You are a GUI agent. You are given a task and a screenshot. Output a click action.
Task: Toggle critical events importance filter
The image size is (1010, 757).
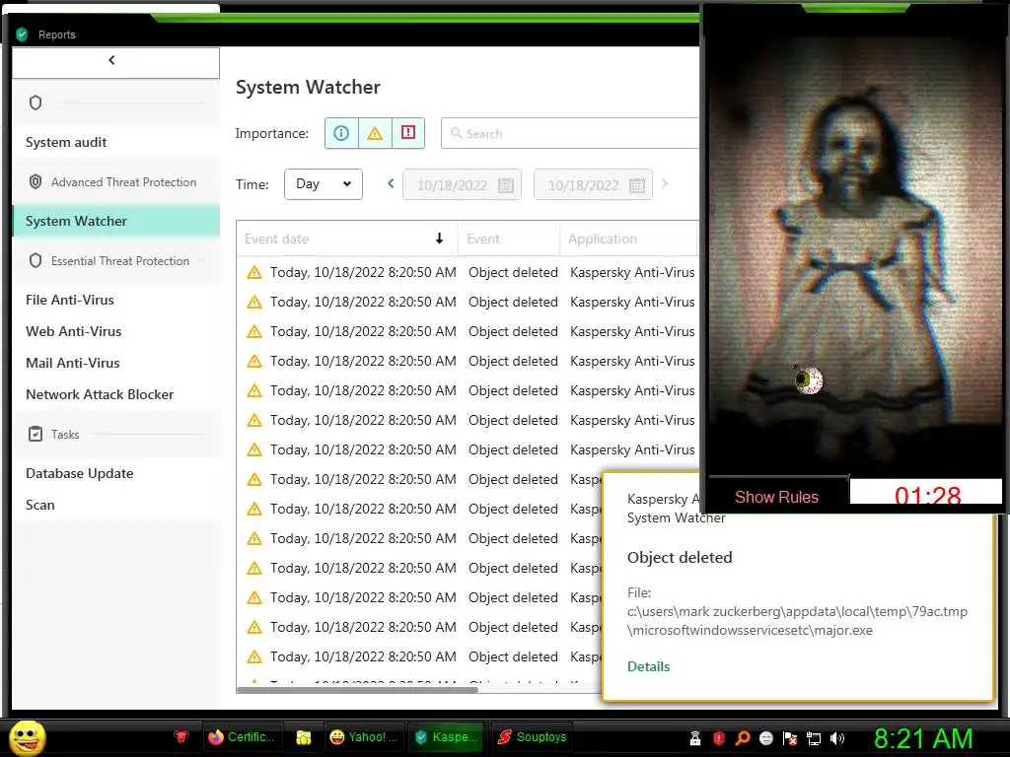(x=408, y=133)
